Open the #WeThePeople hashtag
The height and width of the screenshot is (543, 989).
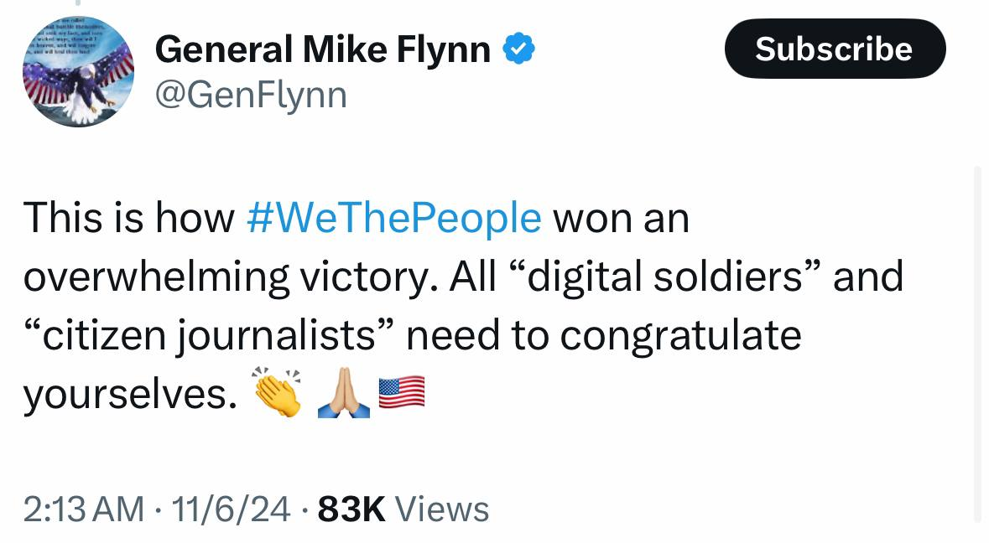[x=394, y=219]
